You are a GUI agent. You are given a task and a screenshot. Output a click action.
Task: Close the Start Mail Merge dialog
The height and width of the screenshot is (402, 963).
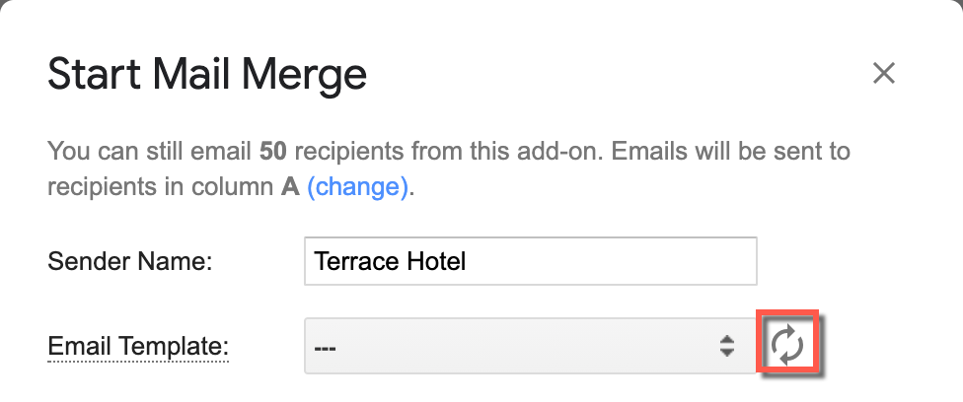click(x=883, y=73)
